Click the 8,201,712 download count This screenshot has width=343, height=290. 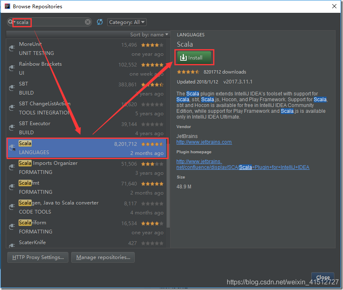click(x=125, y=144)
